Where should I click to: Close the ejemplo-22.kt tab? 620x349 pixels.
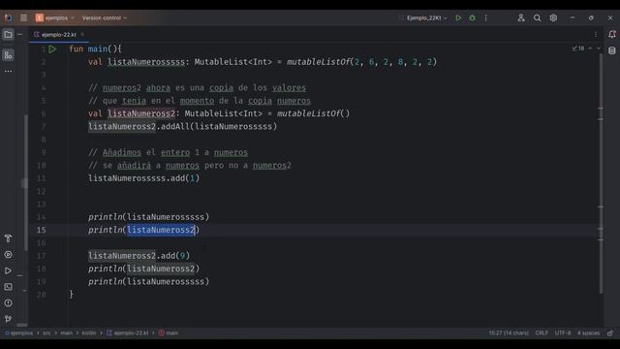(82, 35)
